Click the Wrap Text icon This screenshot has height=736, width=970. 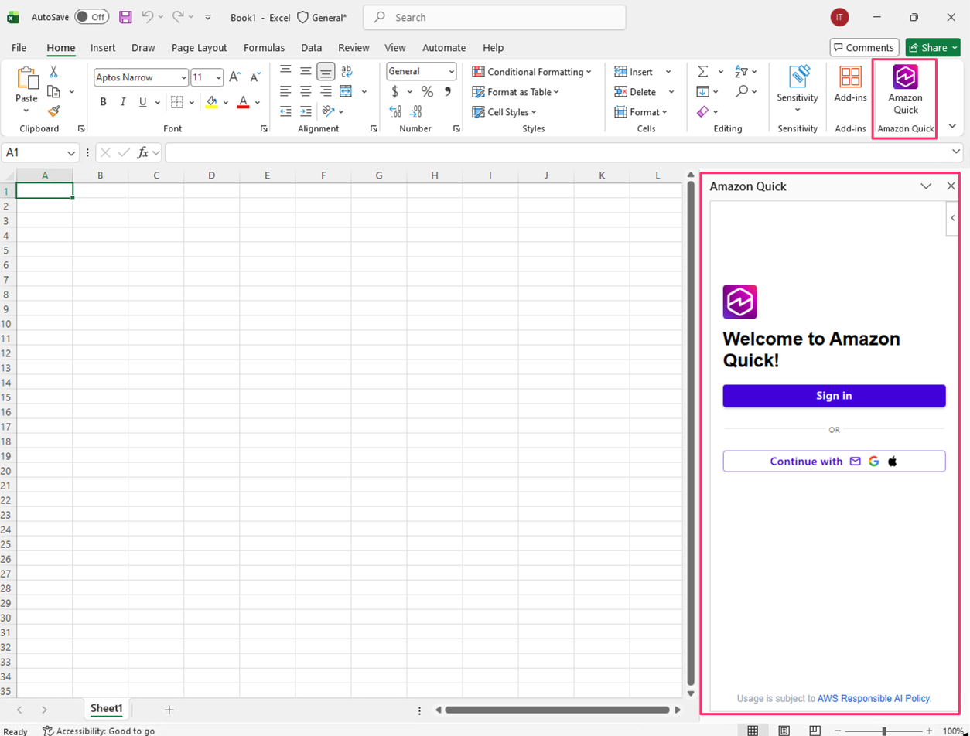pyautogui.click(x=347, y=72)
